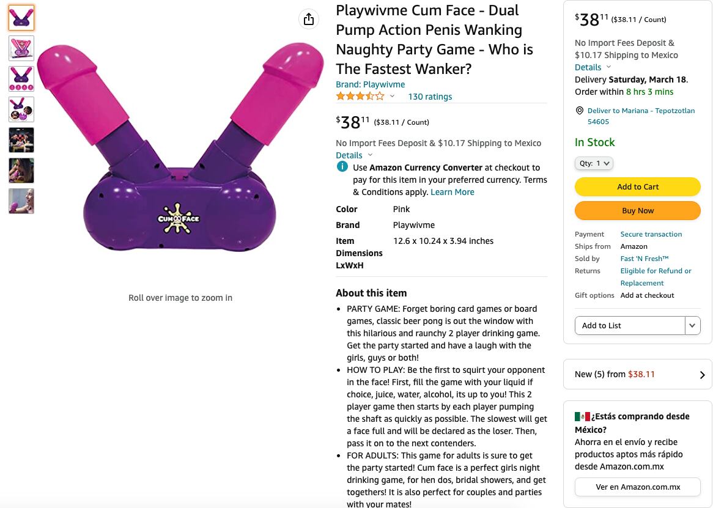
Task: Select the first product thumbnail
Action: point(21,18)
